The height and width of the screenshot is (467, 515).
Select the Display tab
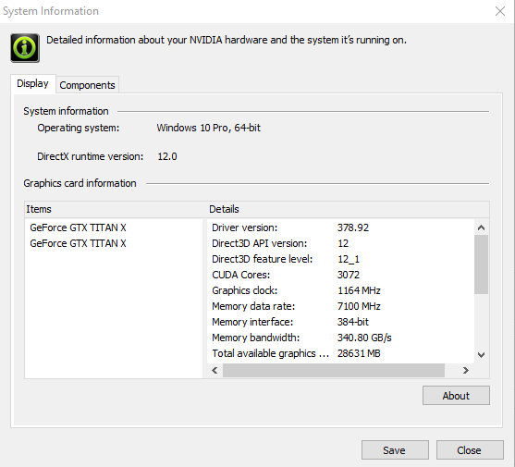pos(33,83)
